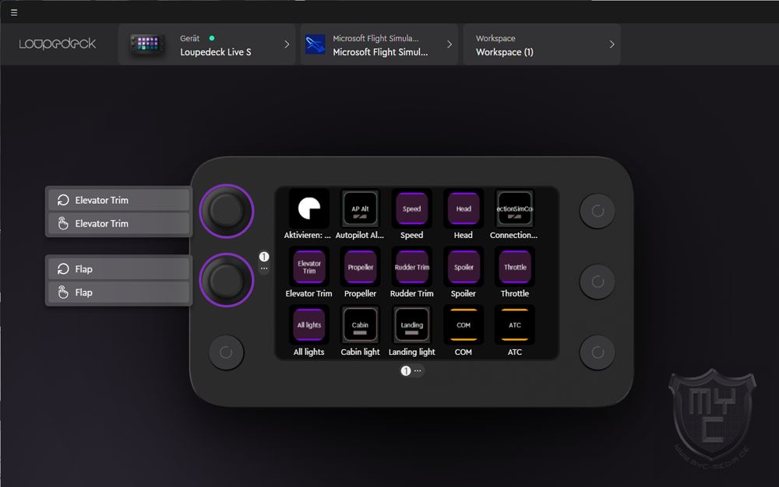Image resolution: width=779 pixels, height=487 pixels.
Task: Toggle the Cabin light switch
Action: coord(360,325)
